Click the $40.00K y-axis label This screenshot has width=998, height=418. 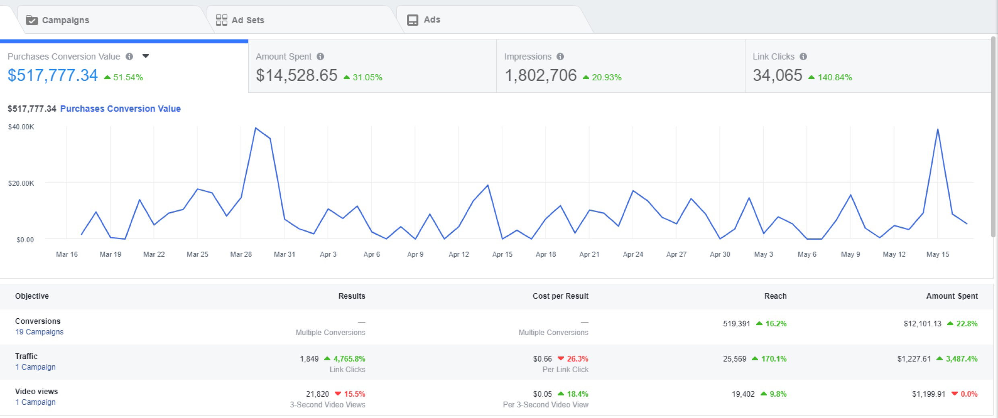[x=21, y=127]
